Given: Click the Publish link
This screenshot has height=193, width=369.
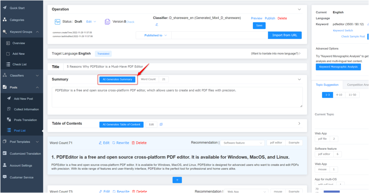Looking at the screenshot, I should [x=270, y=18].
